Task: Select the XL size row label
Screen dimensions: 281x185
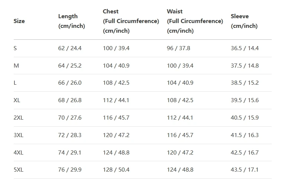Action: tap(17, 100)
